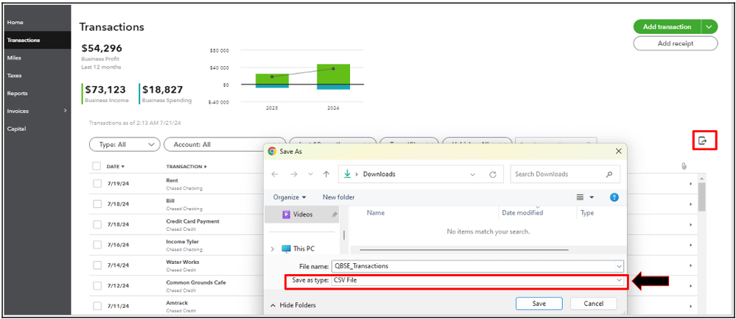
Task: Click Cancel in the Save As dialog
Action: click(x=593, y=304)
